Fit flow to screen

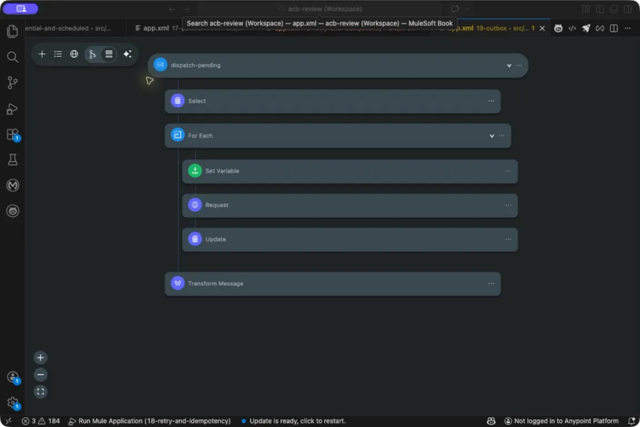[41, 392]
